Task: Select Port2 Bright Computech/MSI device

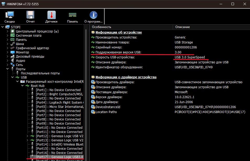Action: tap(59, 94)
